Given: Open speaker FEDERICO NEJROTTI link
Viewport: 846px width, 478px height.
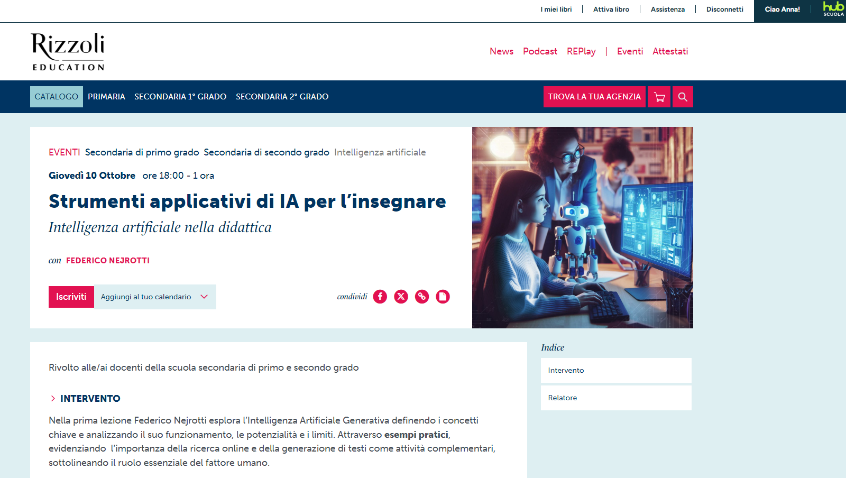Looking at the screenshot, I should [x=108, y=260].
